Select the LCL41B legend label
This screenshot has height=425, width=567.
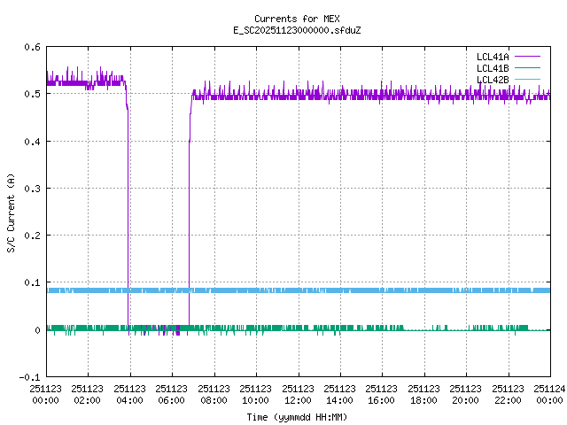pyautogui.click(x=490, y=68)
